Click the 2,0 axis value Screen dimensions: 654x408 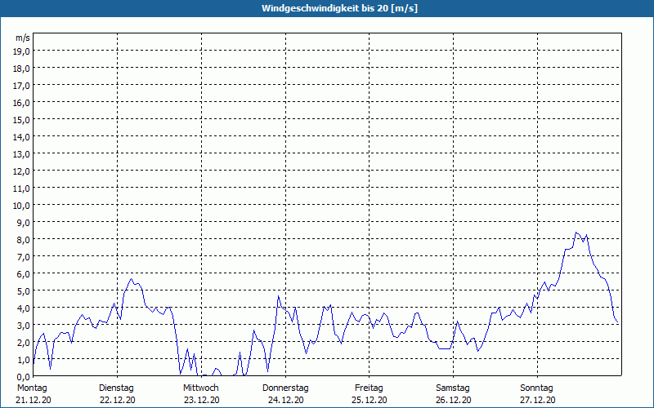coord(23,343)
